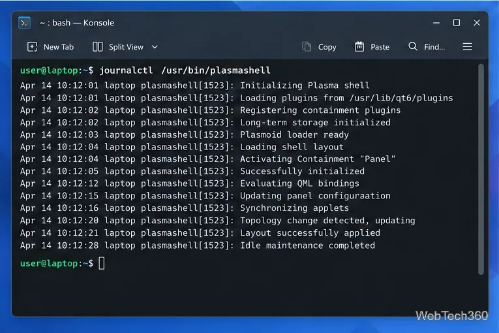Click the "Topology change detected, updating" line
This screenshot has height=333, width=499.
click(218, 221)
